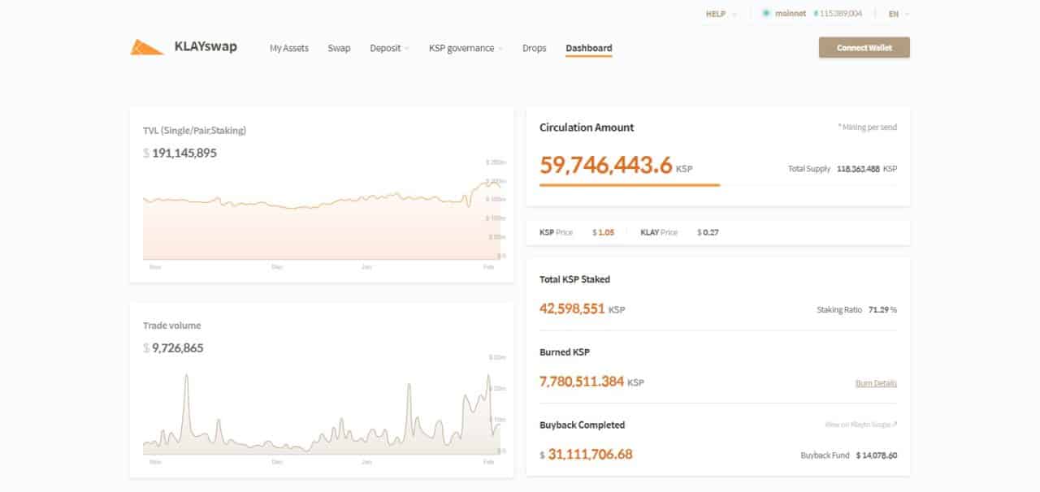Screen dimensions: 1040x492
Task: Click Staking Ratio 71.29 %
Action: [x=883, y=310]
